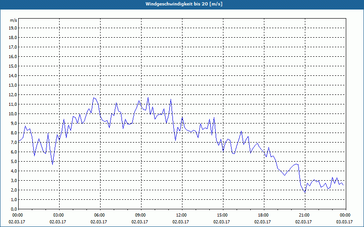The image size is (364, 227).
Task: Click the "06:00" time label
Action: (100, 215)
